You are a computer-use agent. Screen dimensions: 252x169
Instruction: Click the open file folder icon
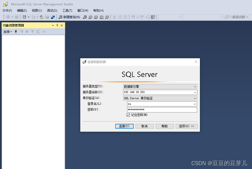pyautogui.click(x=42, y=17)
